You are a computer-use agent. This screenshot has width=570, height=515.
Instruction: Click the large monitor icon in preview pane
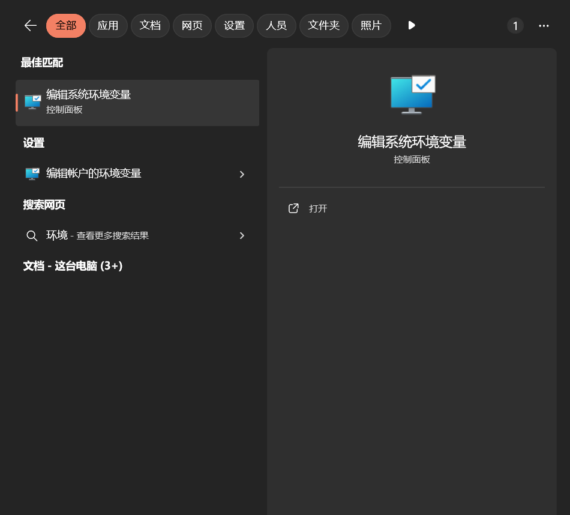point(413,95)
